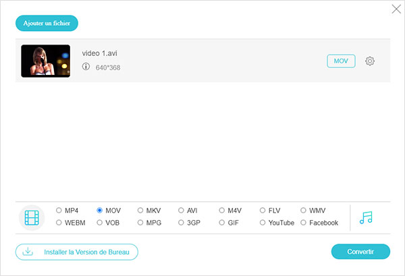Select the MKV format option

coord(140,210)
